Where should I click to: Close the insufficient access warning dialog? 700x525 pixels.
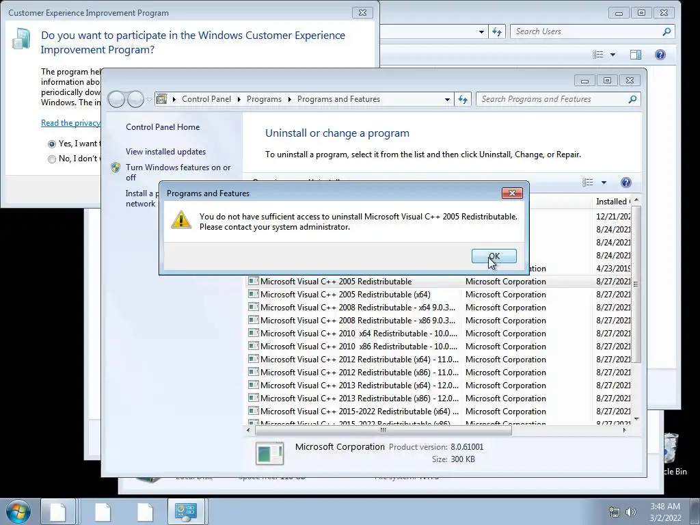click(512, 193)
